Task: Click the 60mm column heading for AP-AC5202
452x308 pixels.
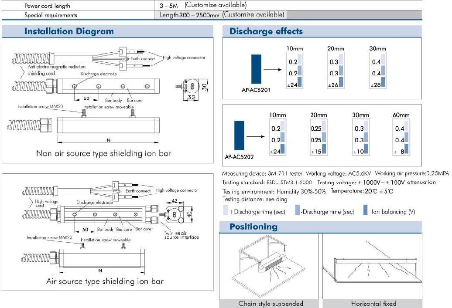Action: 401,115
